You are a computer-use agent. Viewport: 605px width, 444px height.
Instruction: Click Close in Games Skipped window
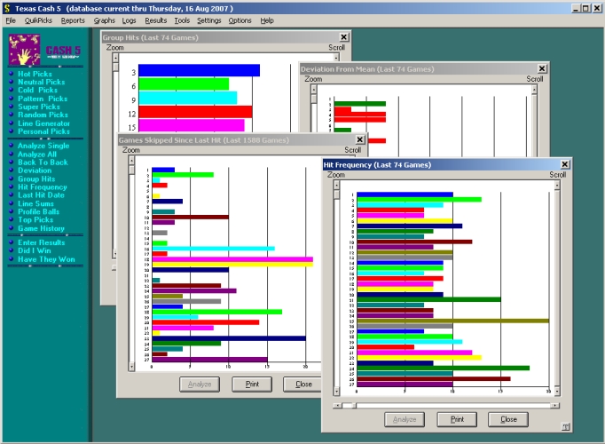[x=303, y=385]
